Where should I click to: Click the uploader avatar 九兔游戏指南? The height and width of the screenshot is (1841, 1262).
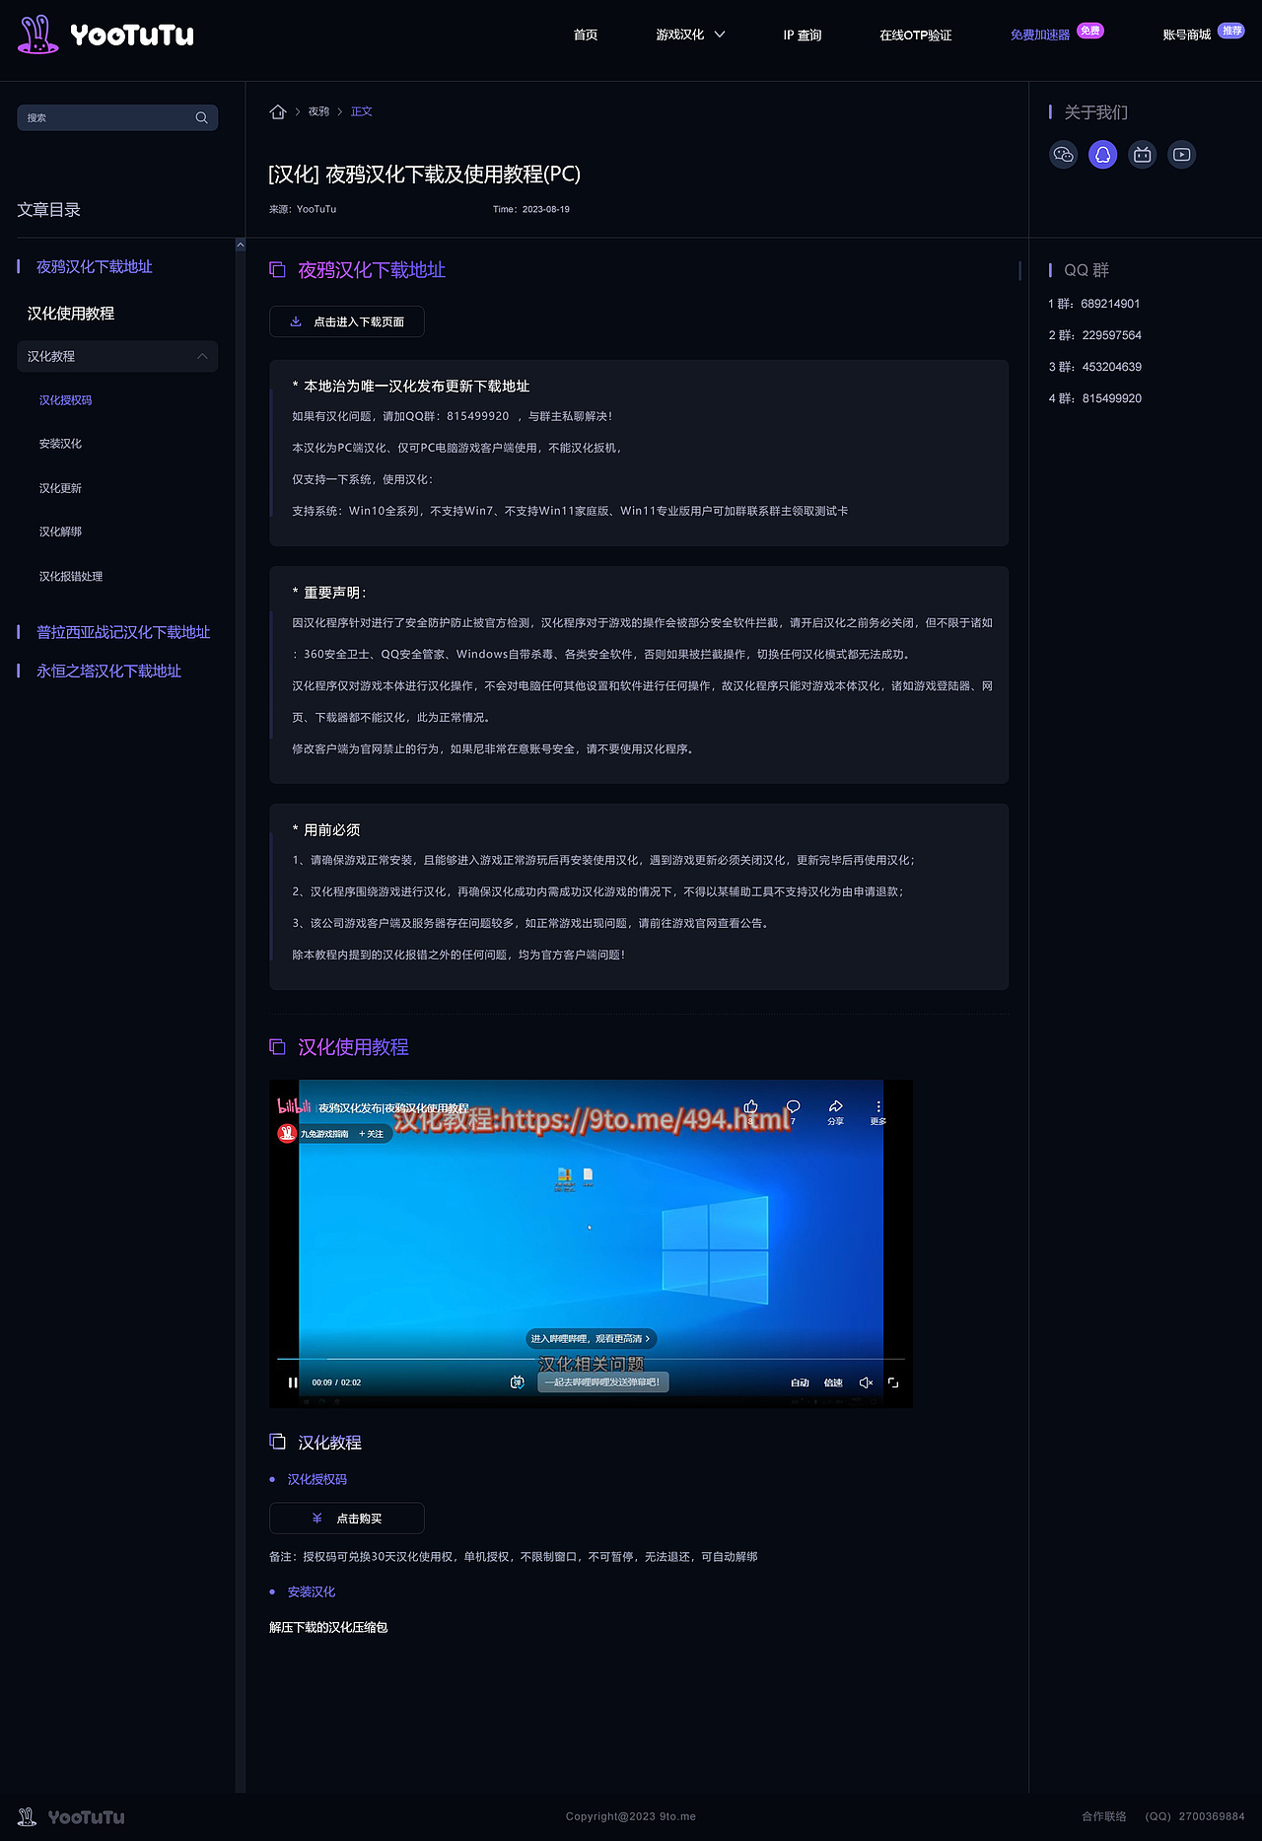(287, 1134)
